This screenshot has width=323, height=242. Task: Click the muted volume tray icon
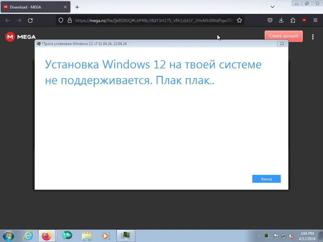[291, 236]
